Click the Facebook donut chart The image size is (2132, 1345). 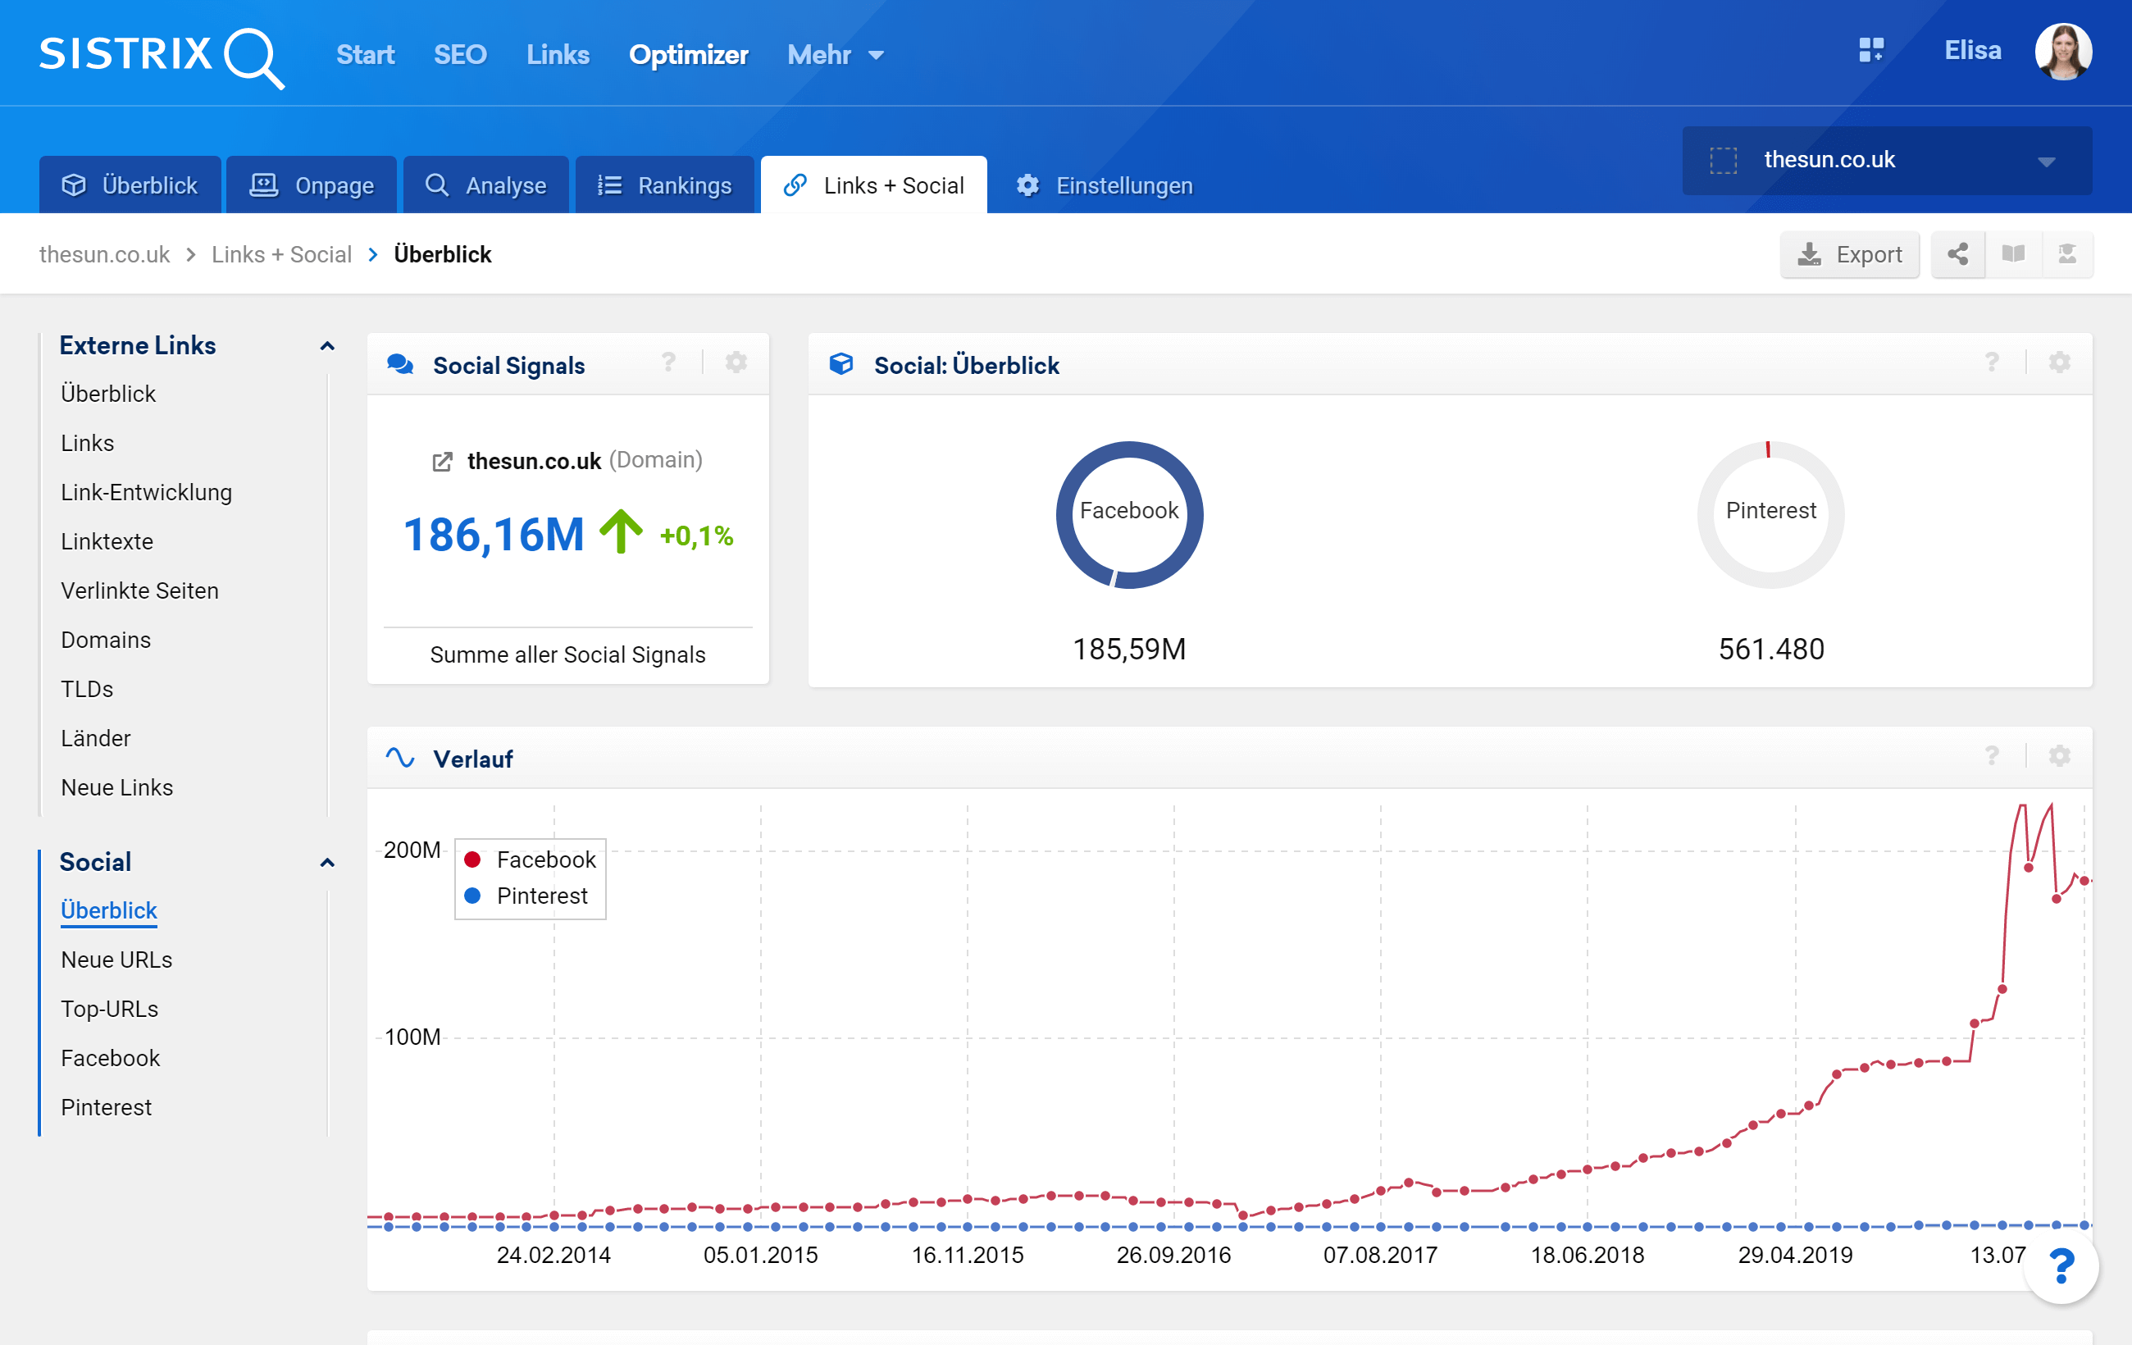[x=1129, y=514]
